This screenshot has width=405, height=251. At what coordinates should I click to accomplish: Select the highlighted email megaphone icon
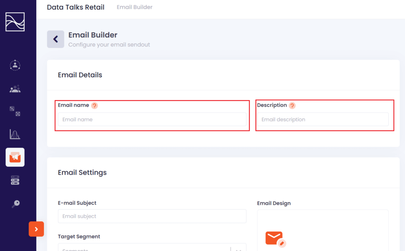pyautogui.click(x=15, y=157)
